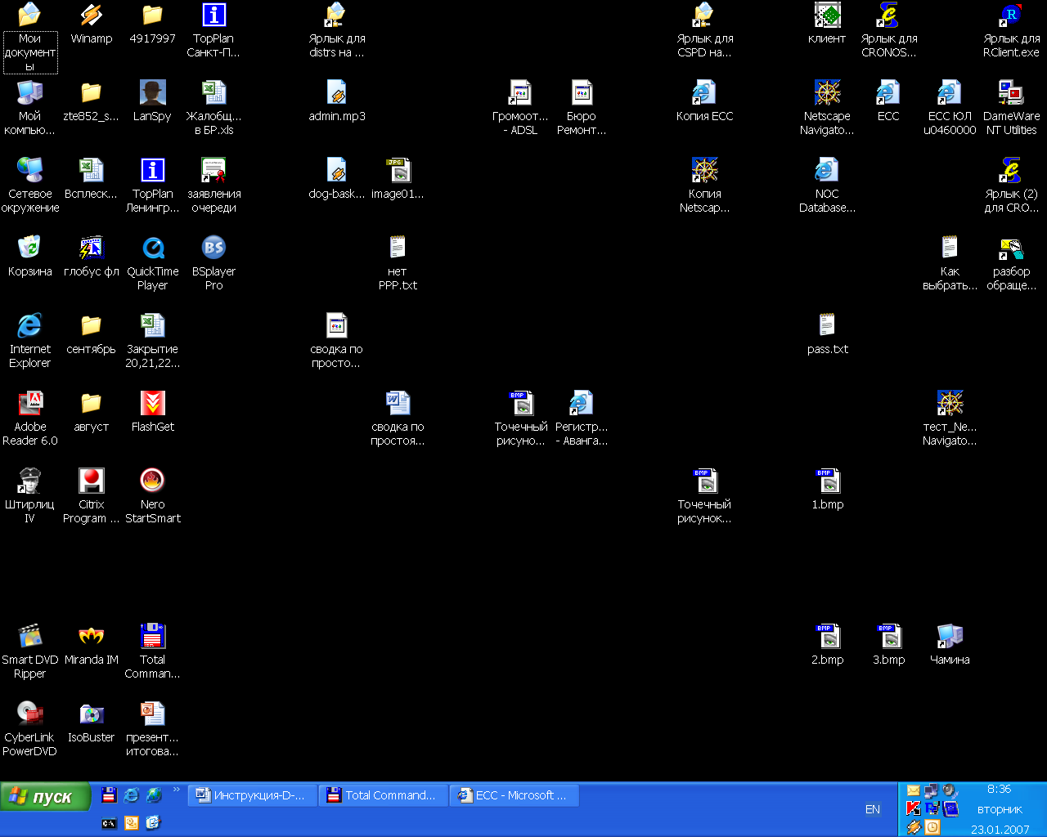Screen dimensions: 1047x837
Task: Open the mail envelope tray icon
Action: 914,790
